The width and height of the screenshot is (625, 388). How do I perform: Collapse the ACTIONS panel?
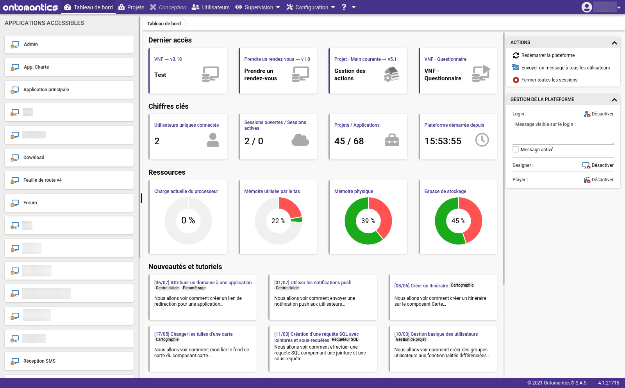point(614,43)
